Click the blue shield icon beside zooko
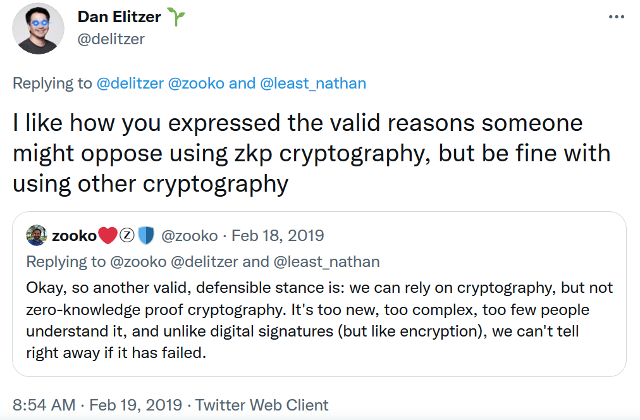This screenshot has height=420, width=640. coord(146,236)
